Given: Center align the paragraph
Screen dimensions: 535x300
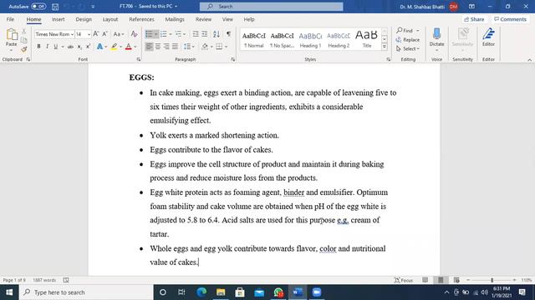Looking at the screenshot, I should [x=158, y=47].
